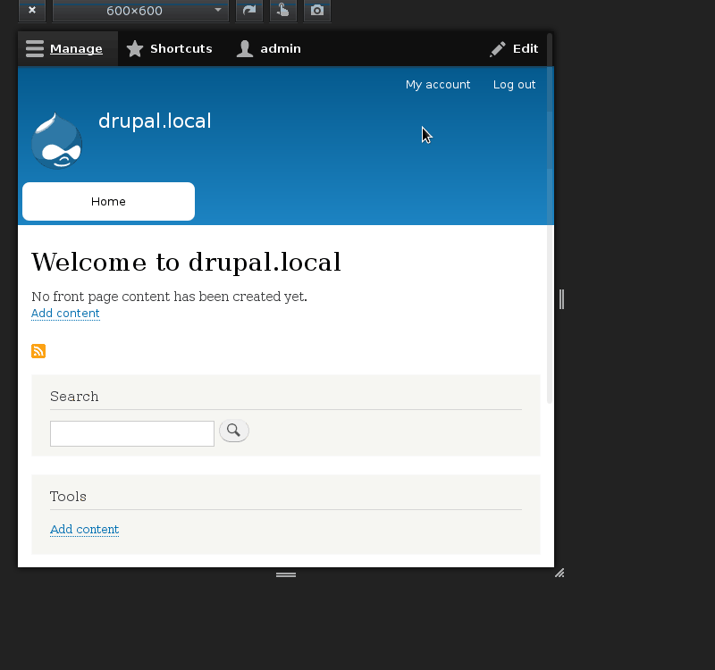Screen dimensions: 715x670
Task: Focus the Search text field
Action: [131, 433]
